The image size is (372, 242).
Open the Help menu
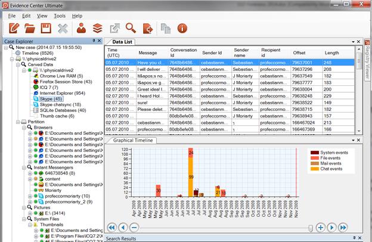pos(77,16)
